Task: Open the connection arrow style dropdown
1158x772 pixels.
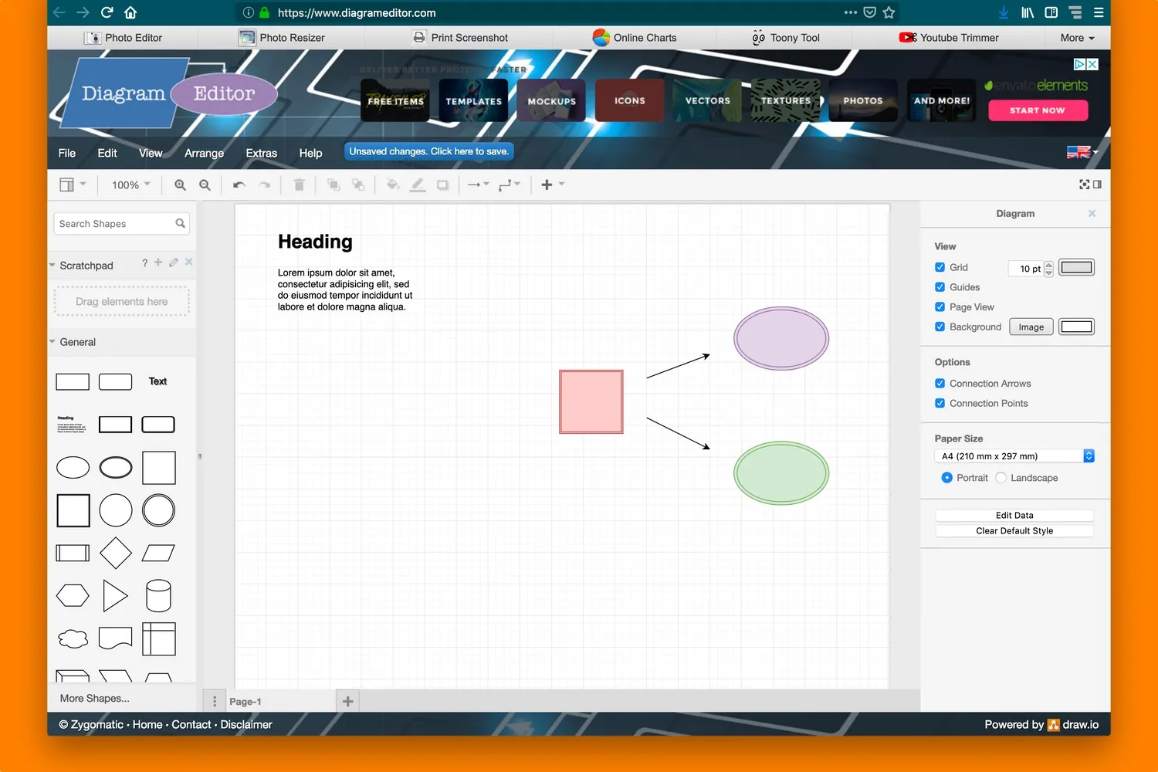Action: click(479, 185)
